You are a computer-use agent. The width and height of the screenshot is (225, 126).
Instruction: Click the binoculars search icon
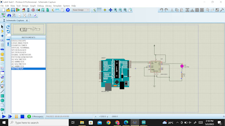tap(9, 15)
